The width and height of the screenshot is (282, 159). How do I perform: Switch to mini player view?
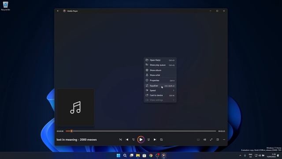click(x=218, y=140)
